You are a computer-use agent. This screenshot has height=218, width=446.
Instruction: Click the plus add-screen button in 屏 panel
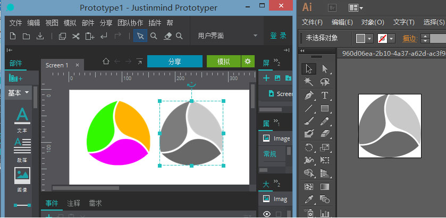coord(266,78)
